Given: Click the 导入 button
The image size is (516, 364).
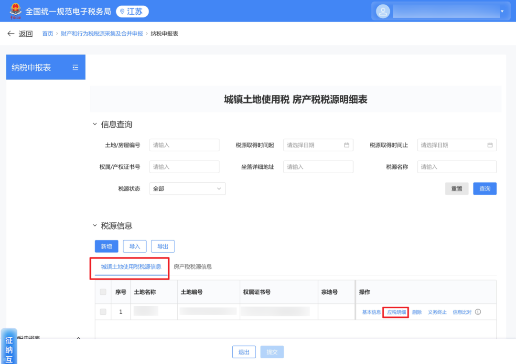Looking at the screenshot, I should [x=135, y=246].
